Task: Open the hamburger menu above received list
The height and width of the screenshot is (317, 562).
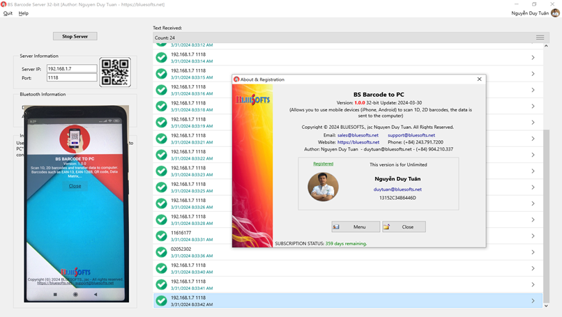Action: point(540,38)
